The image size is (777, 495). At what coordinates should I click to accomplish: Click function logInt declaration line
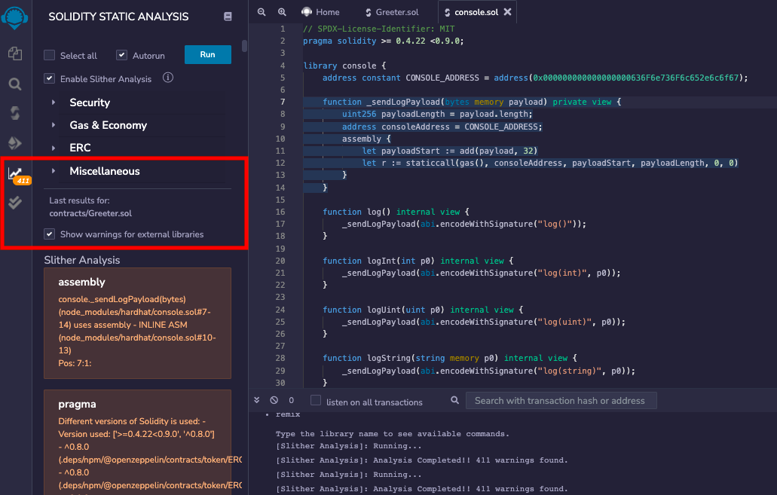tap(418, 261)
